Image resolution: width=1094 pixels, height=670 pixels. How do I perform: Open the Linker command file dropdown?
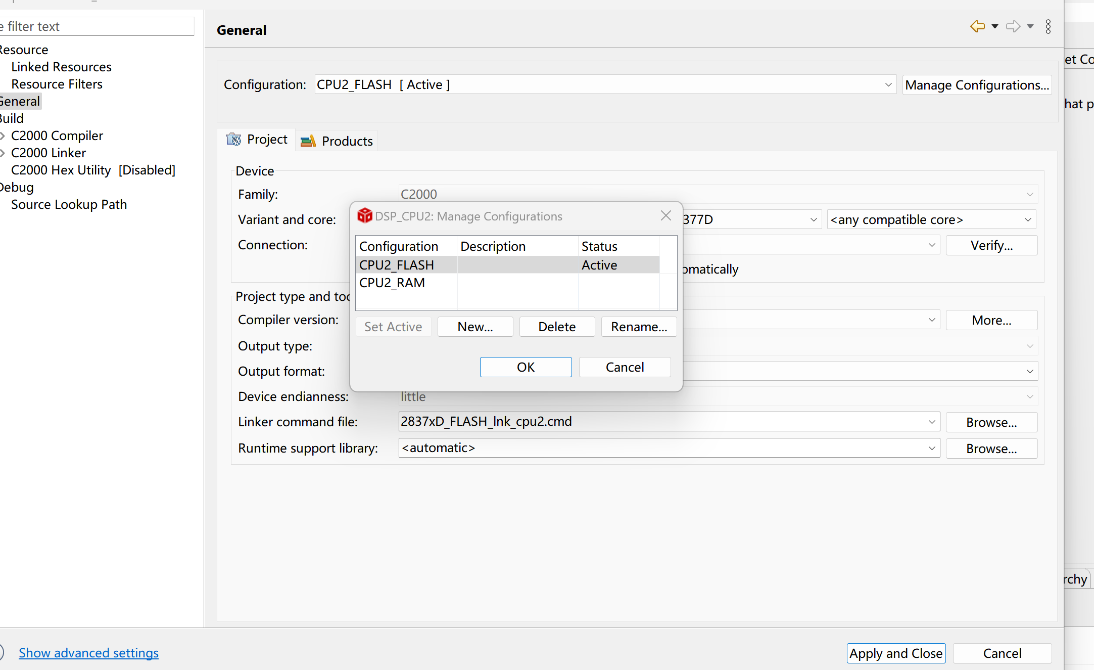pyautogui.click(x=931, y=422)
